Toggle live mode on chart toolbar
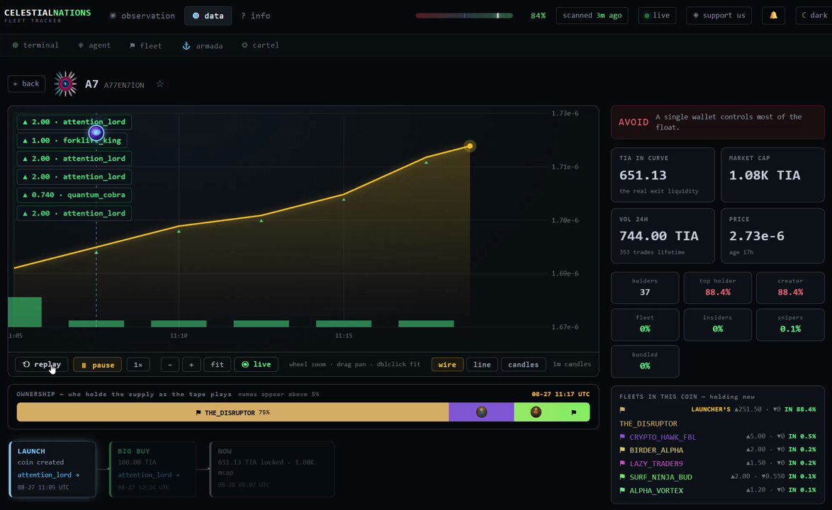Screen dimensions: 832x510 tap(257, 364)
